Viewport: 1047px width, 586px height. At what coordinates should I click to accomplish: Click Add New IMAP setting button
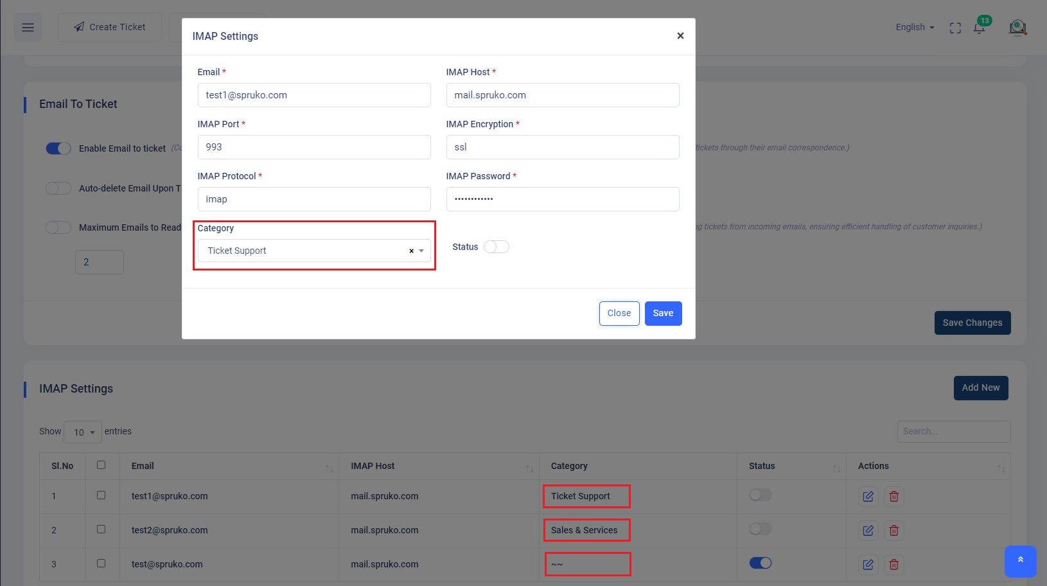[981, 387]
